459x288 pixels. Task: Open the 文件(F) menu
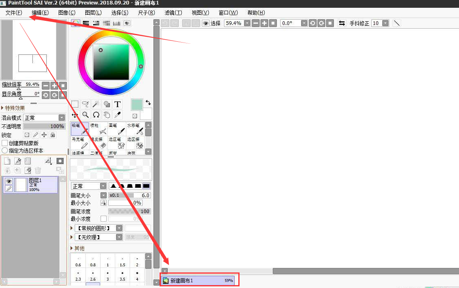14,13
